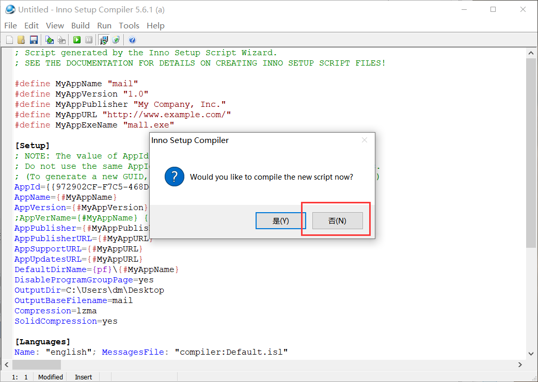Click the blue Help question mark icon
538x382 pixels.
coord(132,40)
